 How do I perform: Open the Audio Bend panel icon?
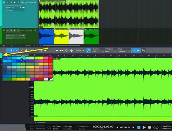pyautogui.click(x=89, y=51)
